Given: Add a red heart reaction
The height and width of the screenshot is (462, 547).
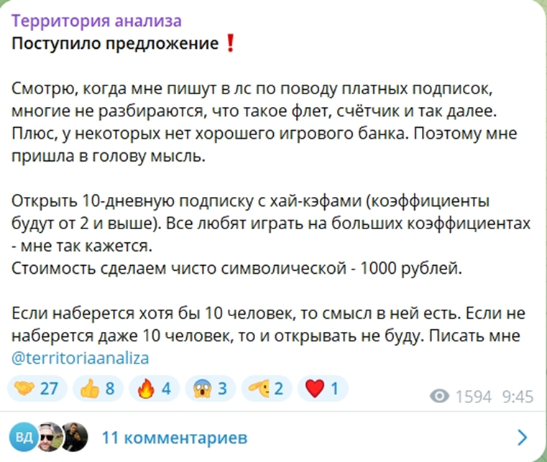Looking at the screenshot, I should (321, 389).
